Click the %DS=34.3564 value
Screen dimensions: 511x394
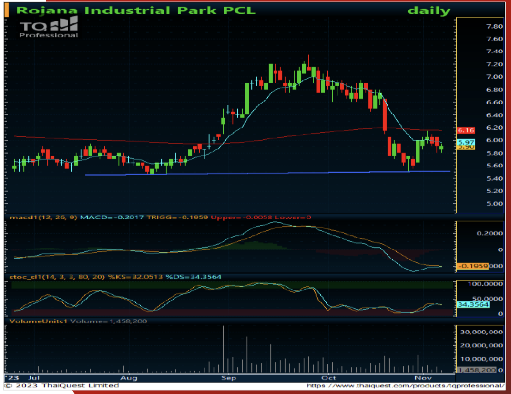click(193, 277)
